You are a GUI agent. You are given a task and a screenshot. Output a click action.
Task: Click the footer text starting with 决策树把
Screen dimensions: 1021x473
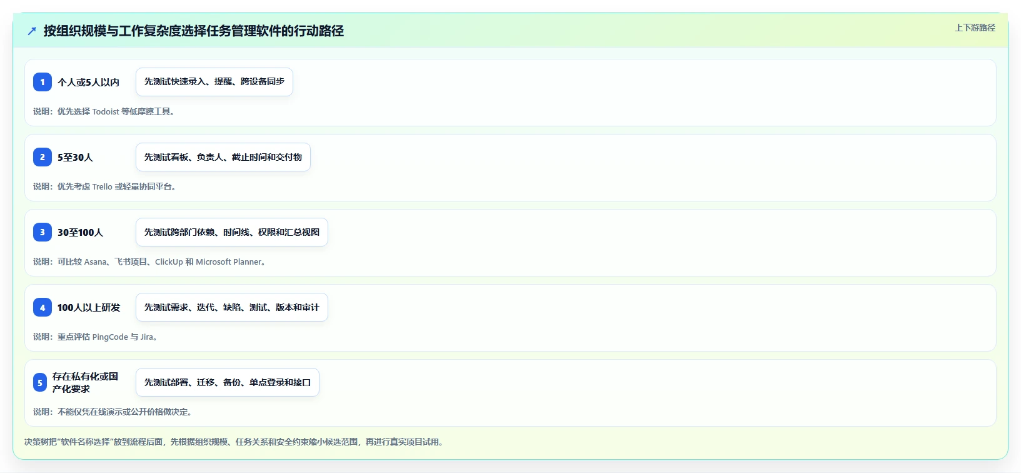[235, 442]
